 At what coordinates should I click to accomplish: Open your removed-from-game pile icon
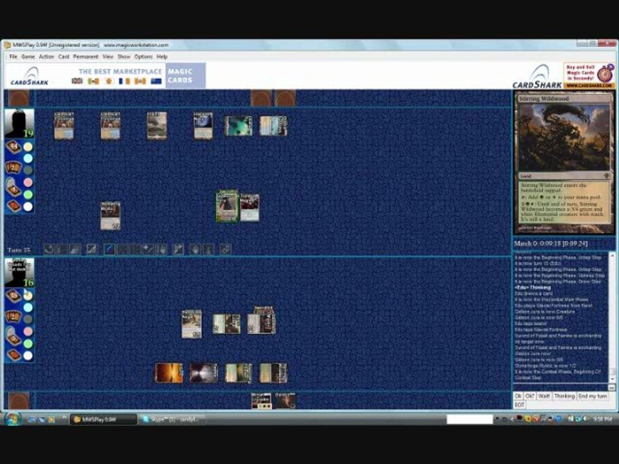(x=13, y=354)
